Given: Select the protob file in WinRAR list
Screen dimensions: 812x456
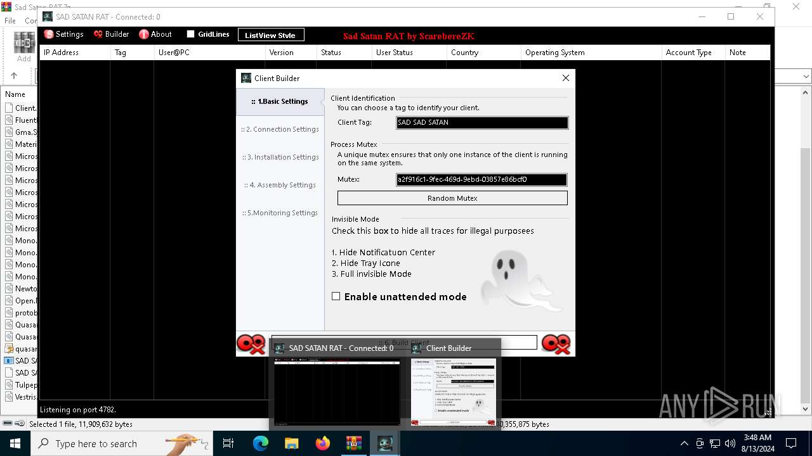Looking at the screenshot, I should [21, 313].
